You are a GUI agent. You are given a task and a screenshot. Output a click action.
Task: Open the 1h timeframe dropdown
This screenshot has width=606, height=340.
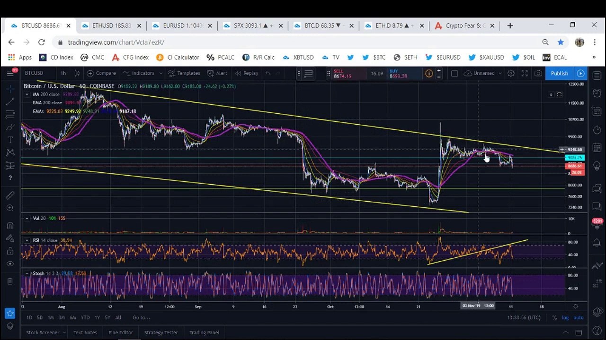point(63,73)
